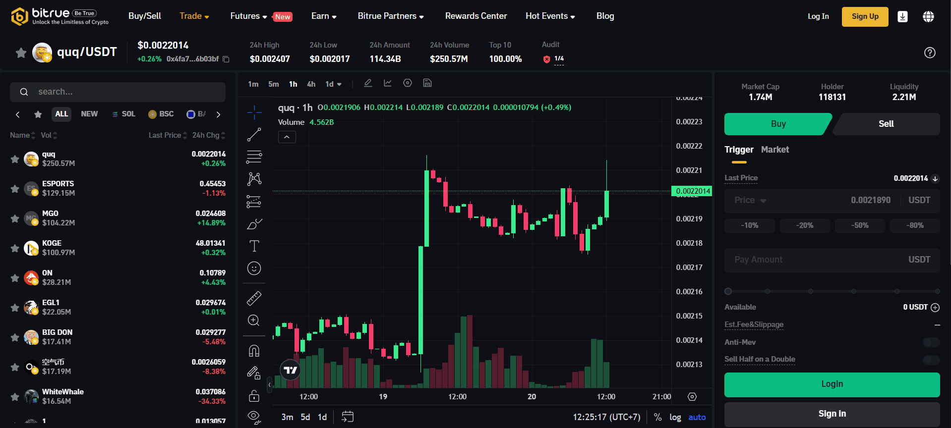The width and height of the screenshot is (951, 428).
Task: Select the ruler measure tool
Action: point(254,298)
